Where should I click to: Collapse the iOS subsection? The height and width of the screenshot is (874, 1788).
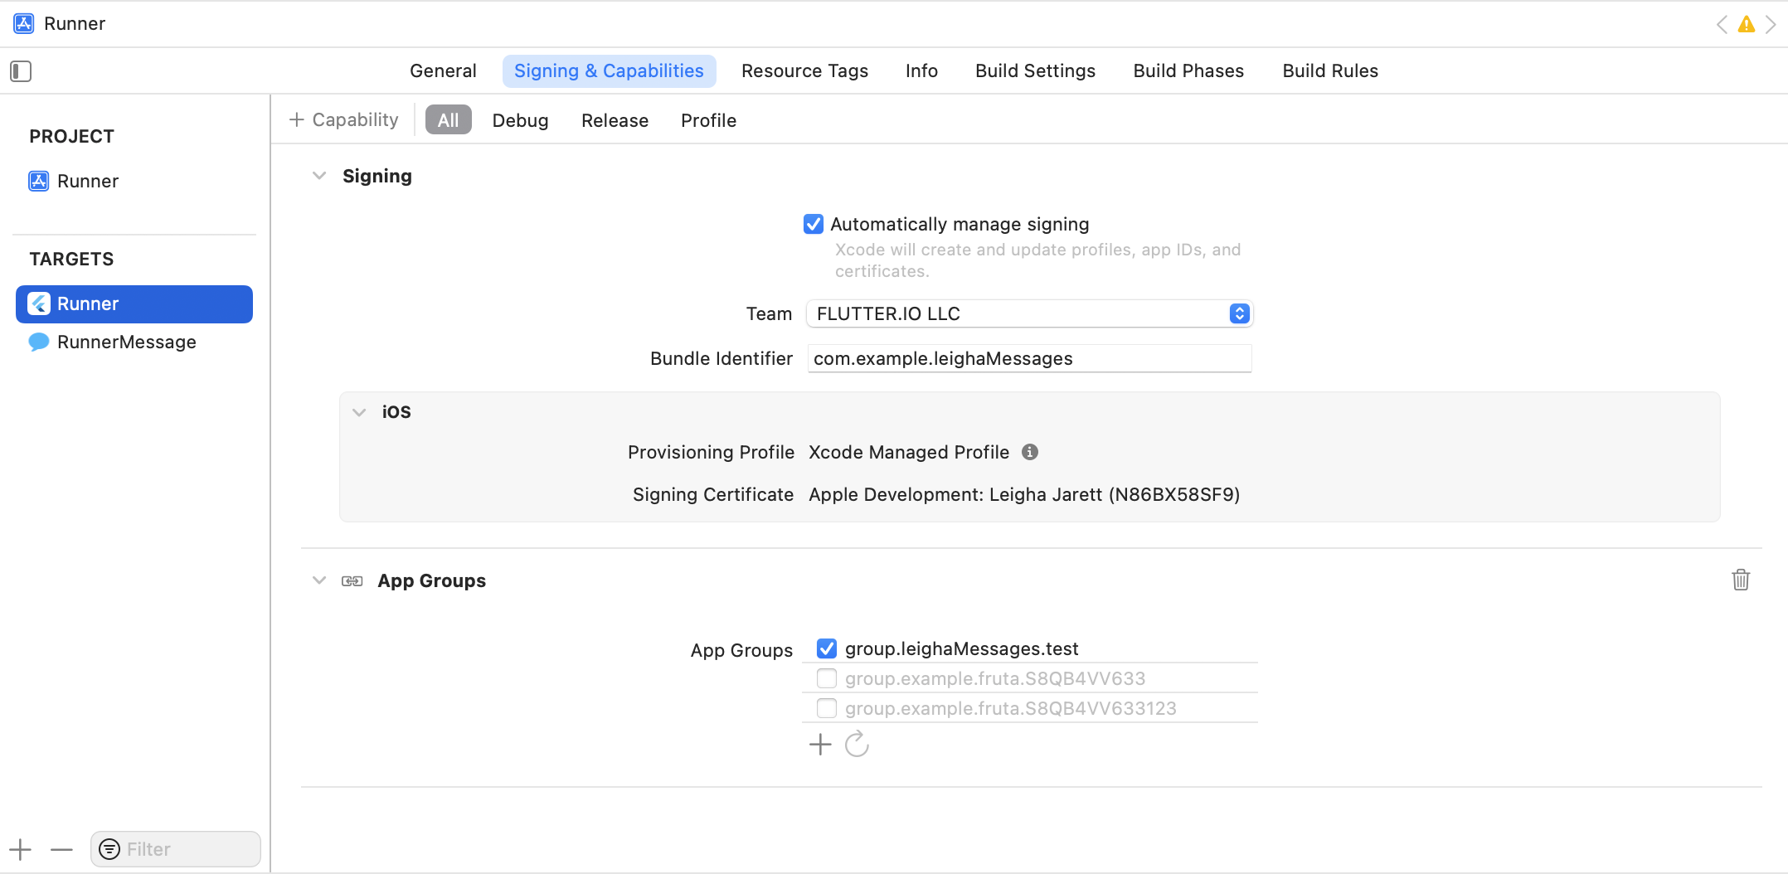(359, 411)
